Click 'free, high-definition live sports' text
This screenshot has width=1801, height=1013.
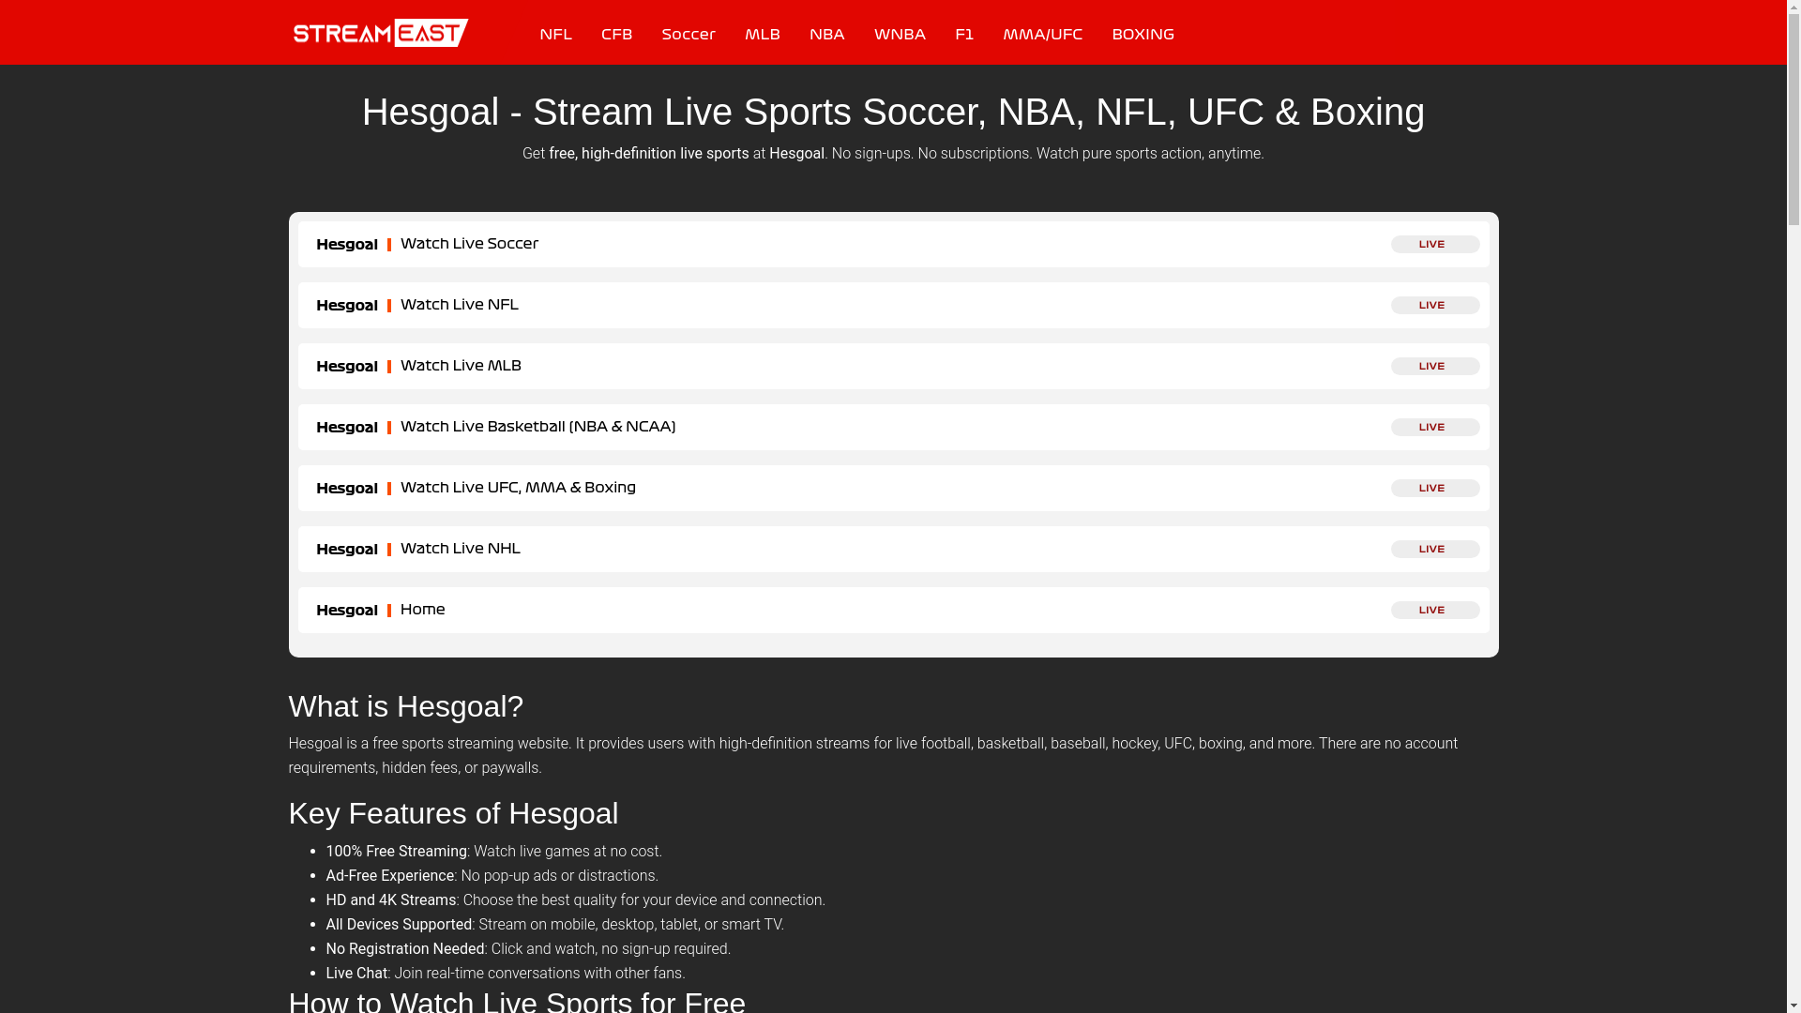(649, 153)
